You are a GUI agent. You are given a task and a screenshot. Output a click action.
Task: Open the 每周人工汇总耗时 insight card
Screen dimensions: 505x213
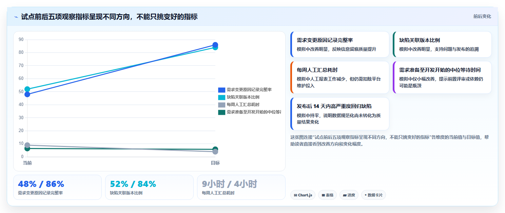pos(340,77)
